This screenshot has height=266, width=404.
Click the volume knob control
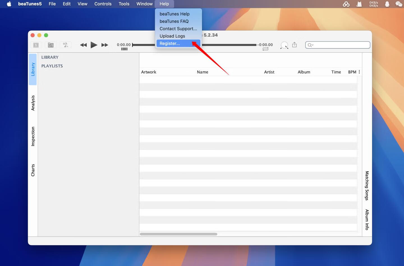(x=284, y=45)
